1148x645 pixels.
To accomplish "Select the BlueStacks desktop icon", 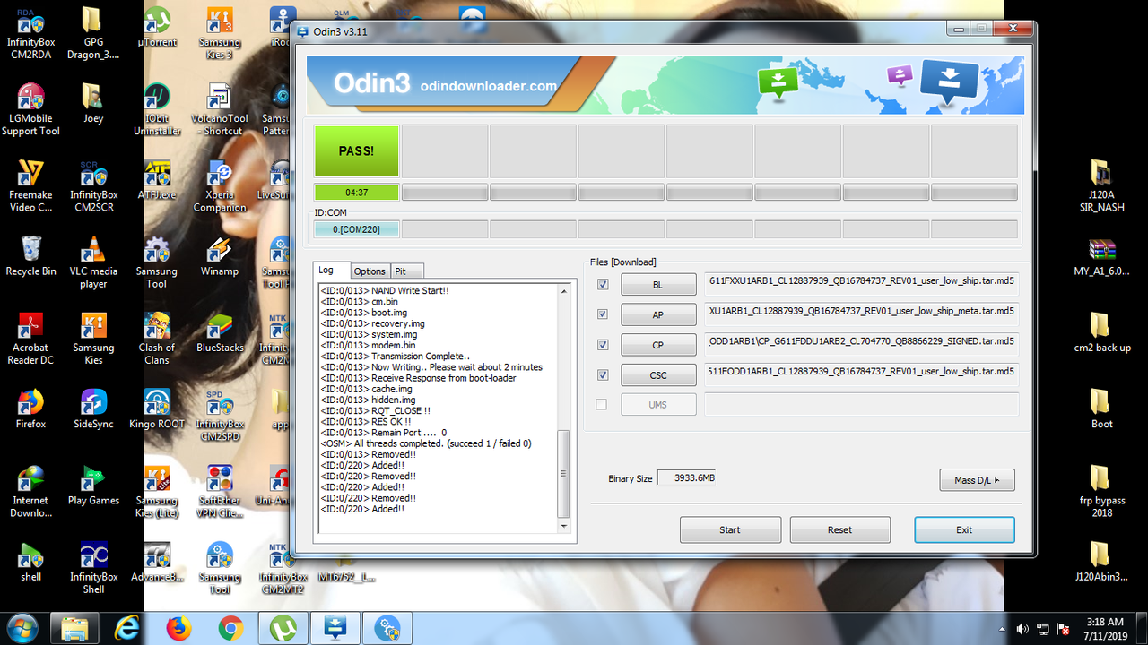I will point(220,332).
